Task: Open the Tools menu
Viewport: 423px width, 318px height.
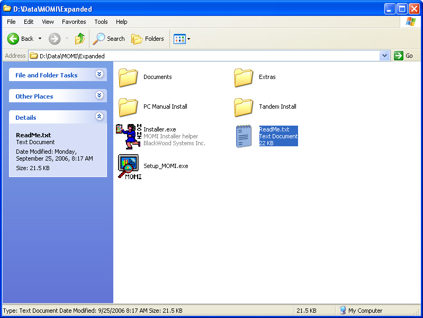Action: coord(101,22)
